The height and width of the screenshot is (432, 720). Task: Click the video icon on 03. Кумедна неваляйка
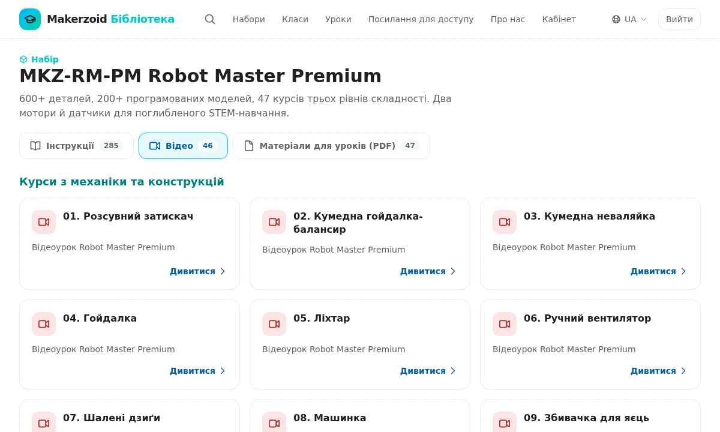pyautogui.click(x=505, y=222)
